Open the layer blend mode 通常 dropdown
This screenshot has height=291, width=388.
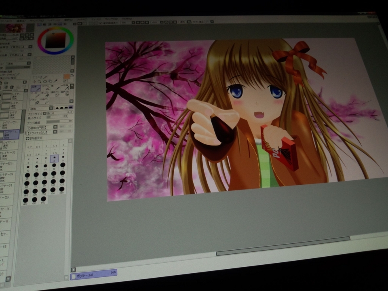click(29, 63)
